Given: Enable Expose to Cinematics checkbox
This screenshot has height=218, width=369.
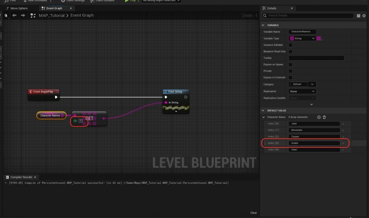Looking at the screenshot, I should click(291, 77).
